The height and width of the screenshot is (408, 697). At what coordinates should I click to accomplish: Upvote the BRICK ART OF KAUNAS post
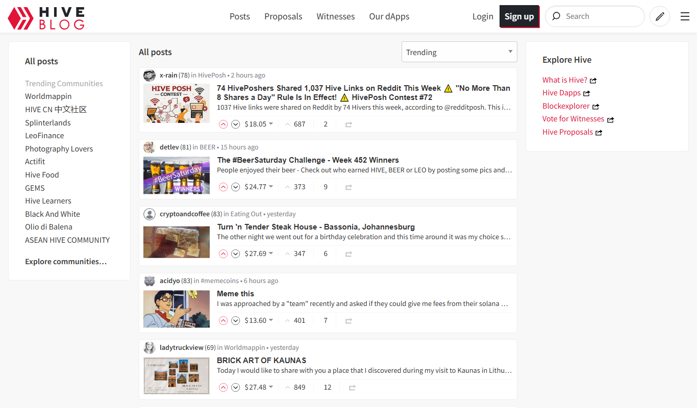point(223,387)
